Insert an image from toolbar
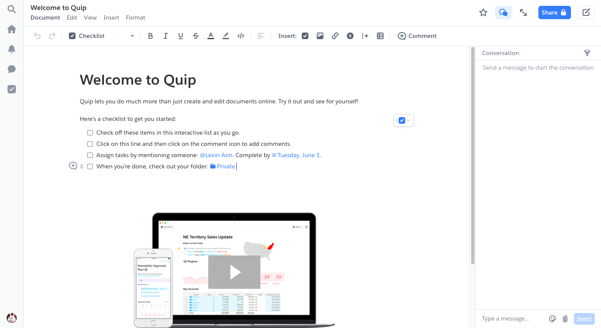Image resolution: width=601 pixels, height=328 pixels. (320, 36)
